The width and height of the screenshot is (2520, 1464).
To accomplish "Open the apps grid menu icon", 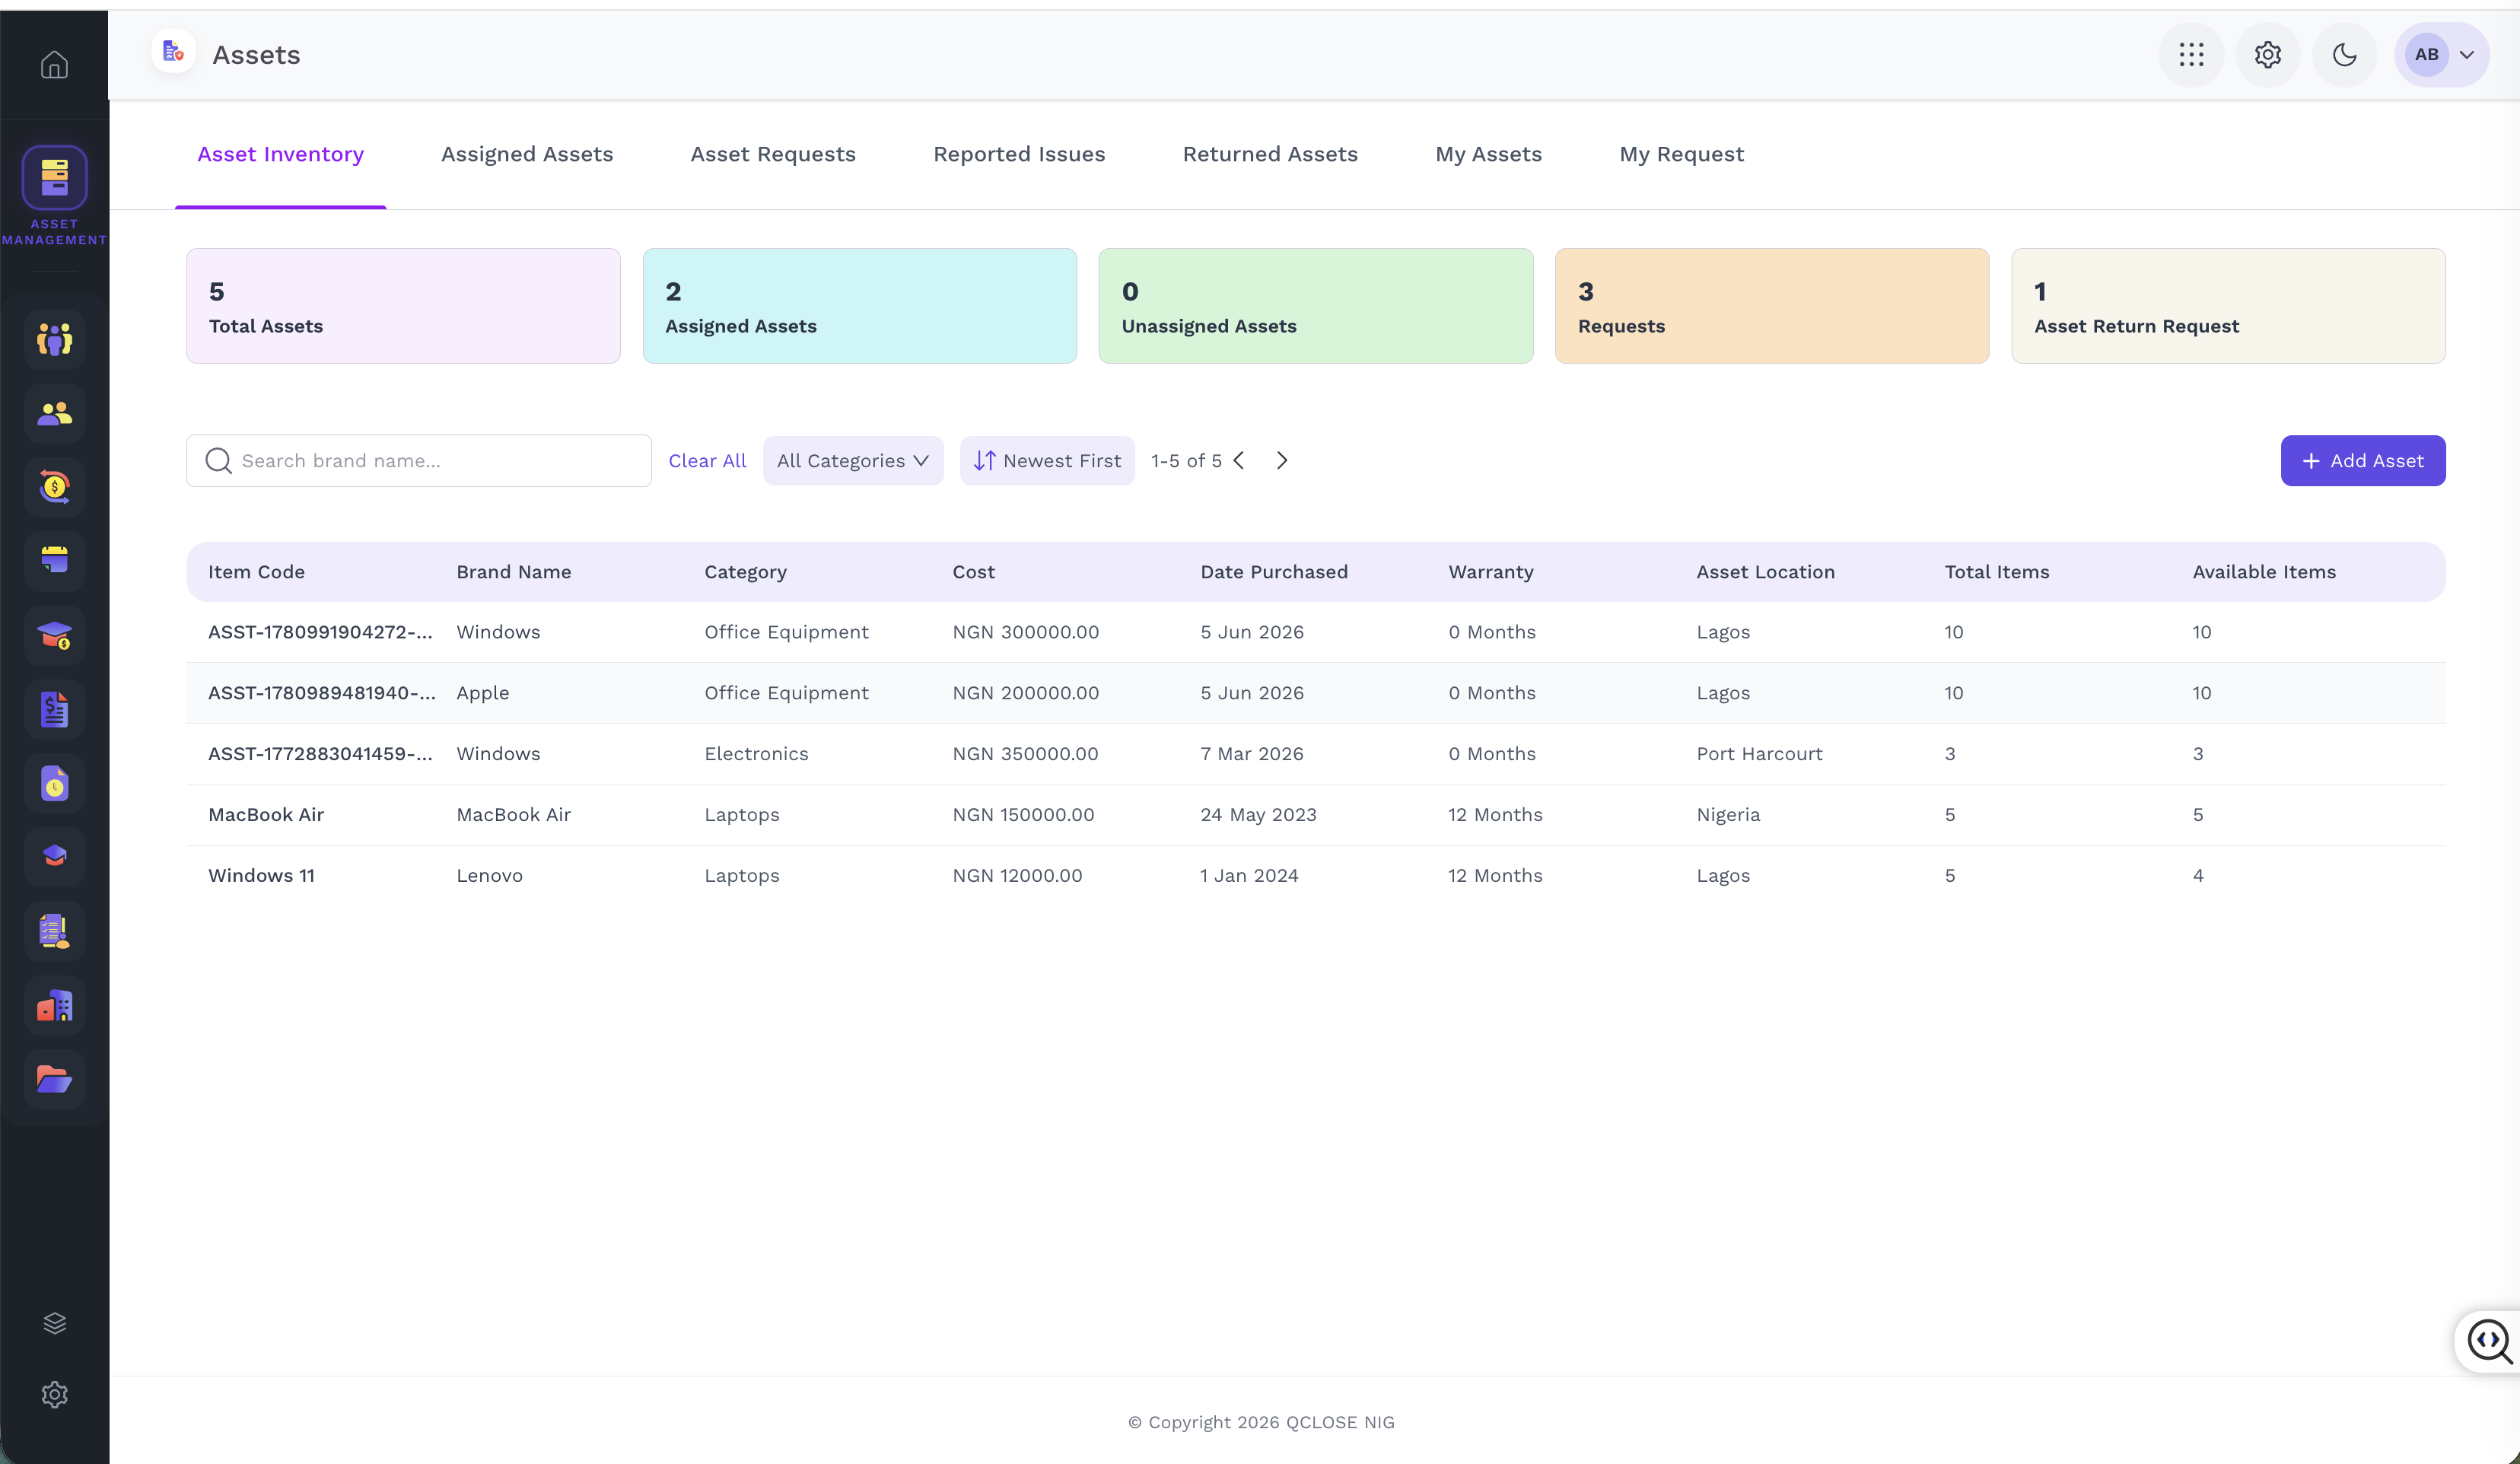I will [x=2191, y=55].
